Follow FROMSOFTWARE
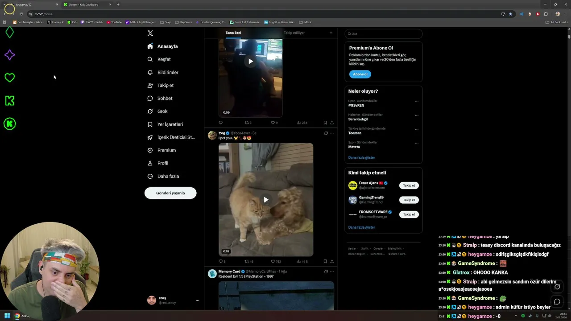The width and height of the screenshot is (571, 321). tap(409, 214)
